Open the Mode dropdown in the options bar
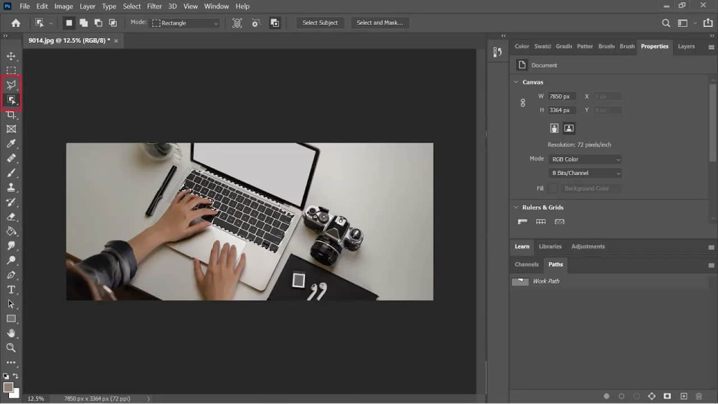The image size is (718, 404). pos(185,23)
